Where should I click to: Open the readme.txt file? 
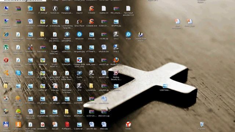(104, 9)
